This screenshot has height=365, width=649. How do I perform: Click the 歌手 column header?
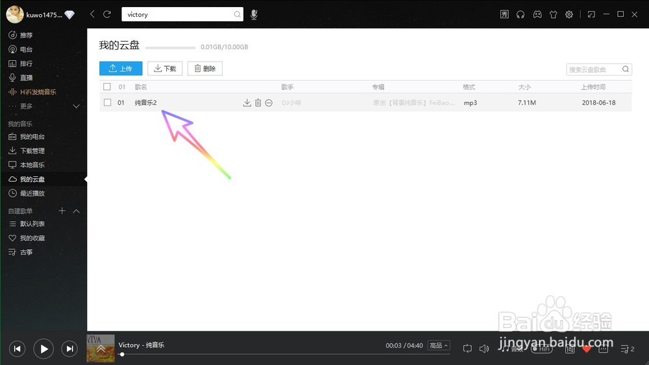(x=288, y=87)
